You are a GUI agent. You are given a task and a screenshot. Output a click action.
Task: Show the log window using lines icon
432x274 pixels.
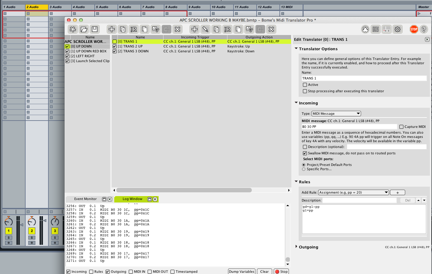point(376,29)
